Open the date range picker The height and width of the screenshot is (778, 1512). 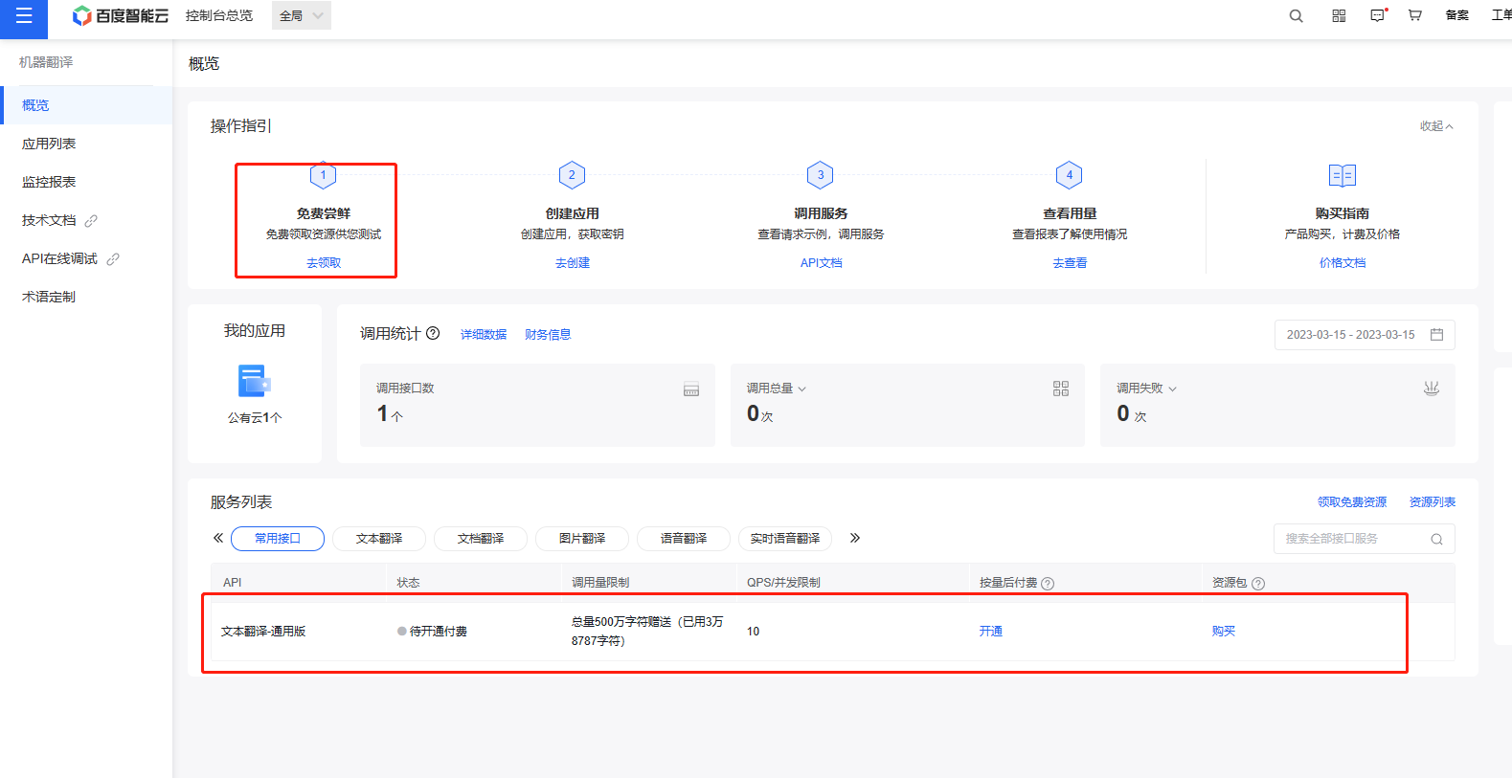click(x=1364, y=335)
